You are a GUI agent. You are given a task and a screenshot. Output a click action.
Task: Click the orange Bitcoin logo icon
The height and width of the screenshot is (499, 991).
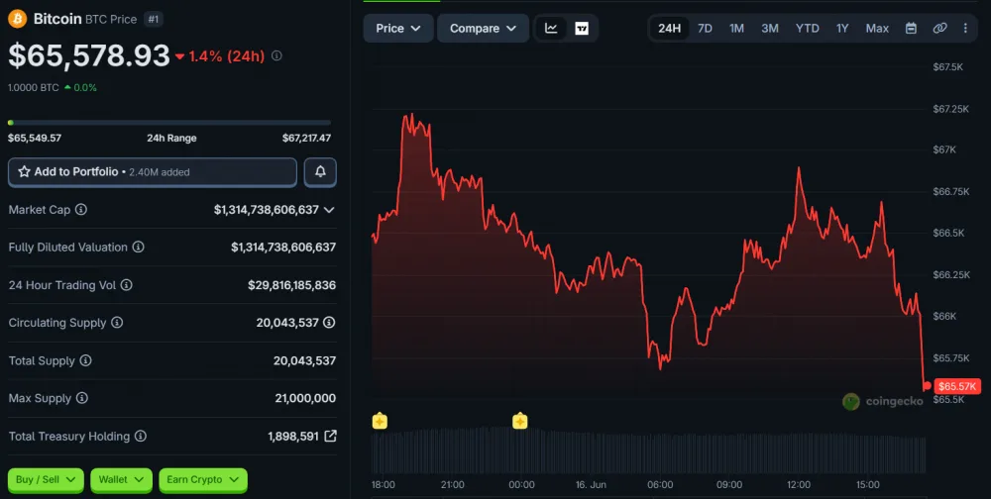17,19
